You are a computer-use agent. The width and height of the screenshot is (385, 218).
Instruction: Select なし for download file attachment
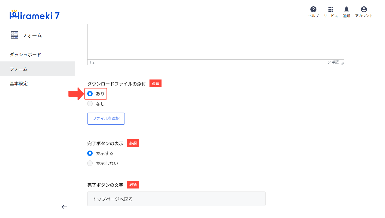pos(90,104)
